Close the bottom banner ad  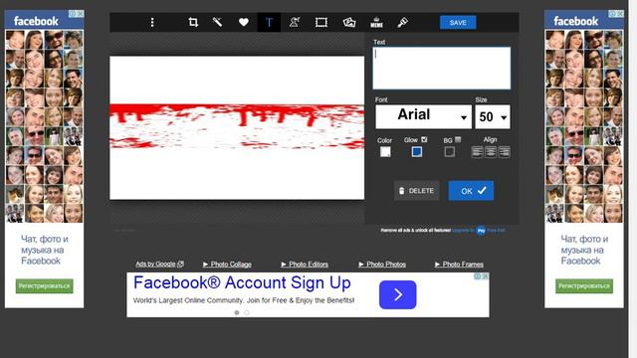[485, 276]
